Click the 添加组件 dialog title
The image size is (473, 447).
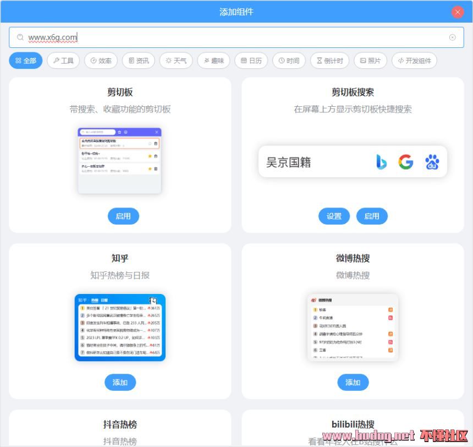[x=236, y=12]
